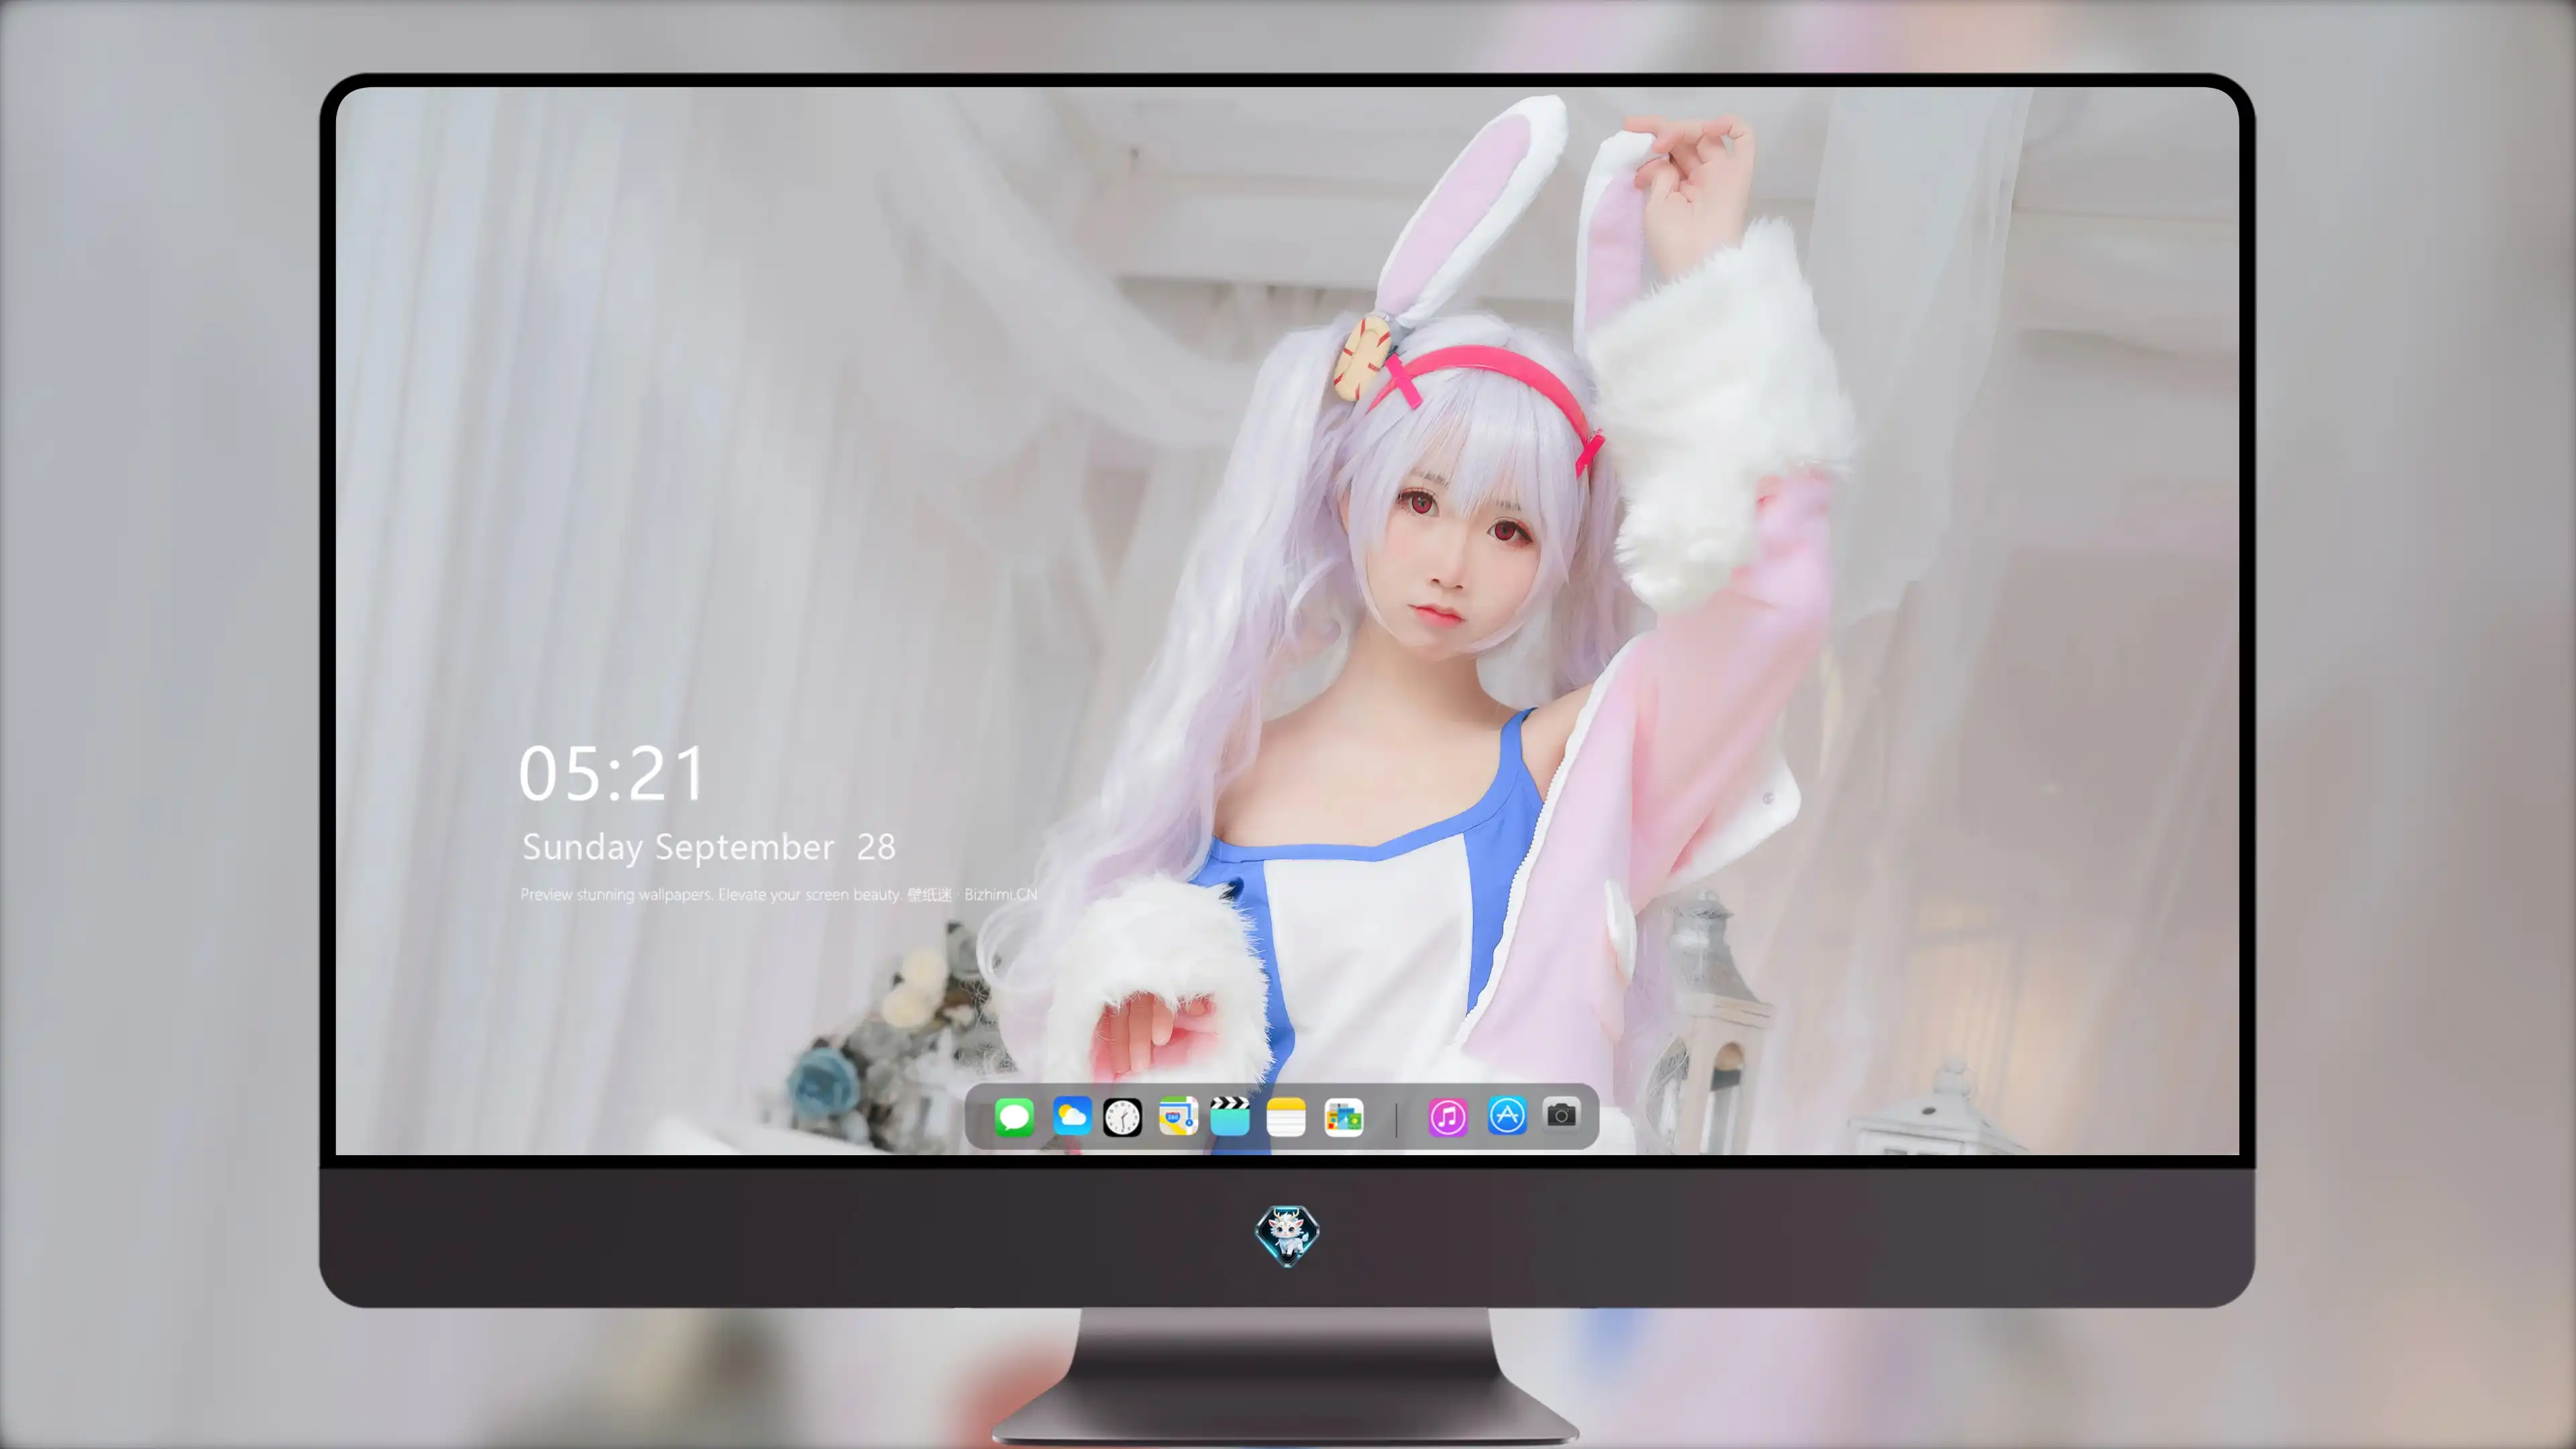Image resolution: width=2576 pixels, height=1449 pixels.
Task: Open the App Store icon
Action: (x=1507, y=1115)
